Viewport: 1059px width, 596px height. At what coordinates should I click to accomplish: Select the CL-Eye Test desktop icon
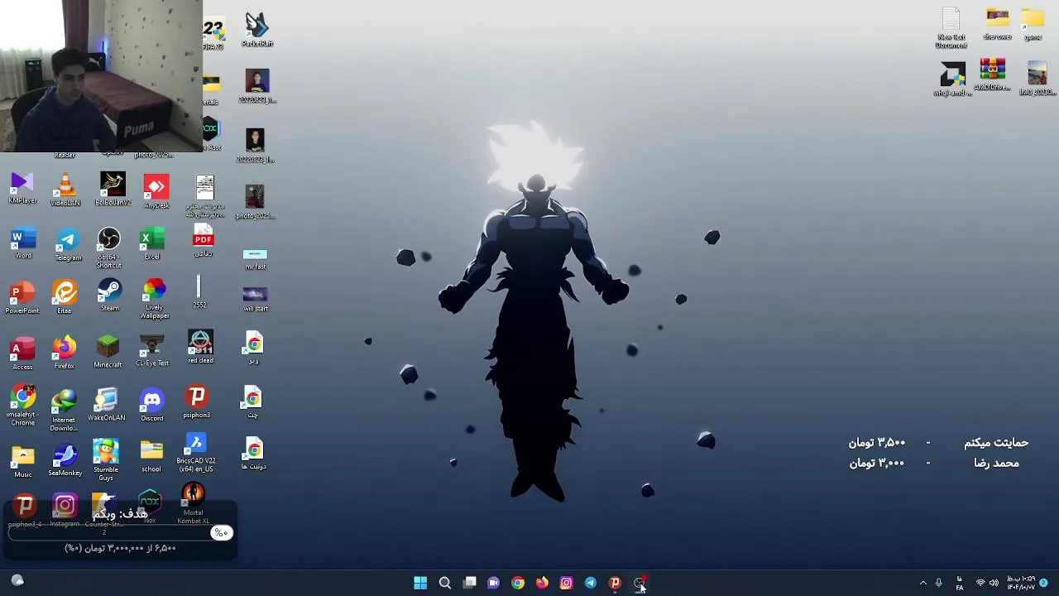click(152, 350)
